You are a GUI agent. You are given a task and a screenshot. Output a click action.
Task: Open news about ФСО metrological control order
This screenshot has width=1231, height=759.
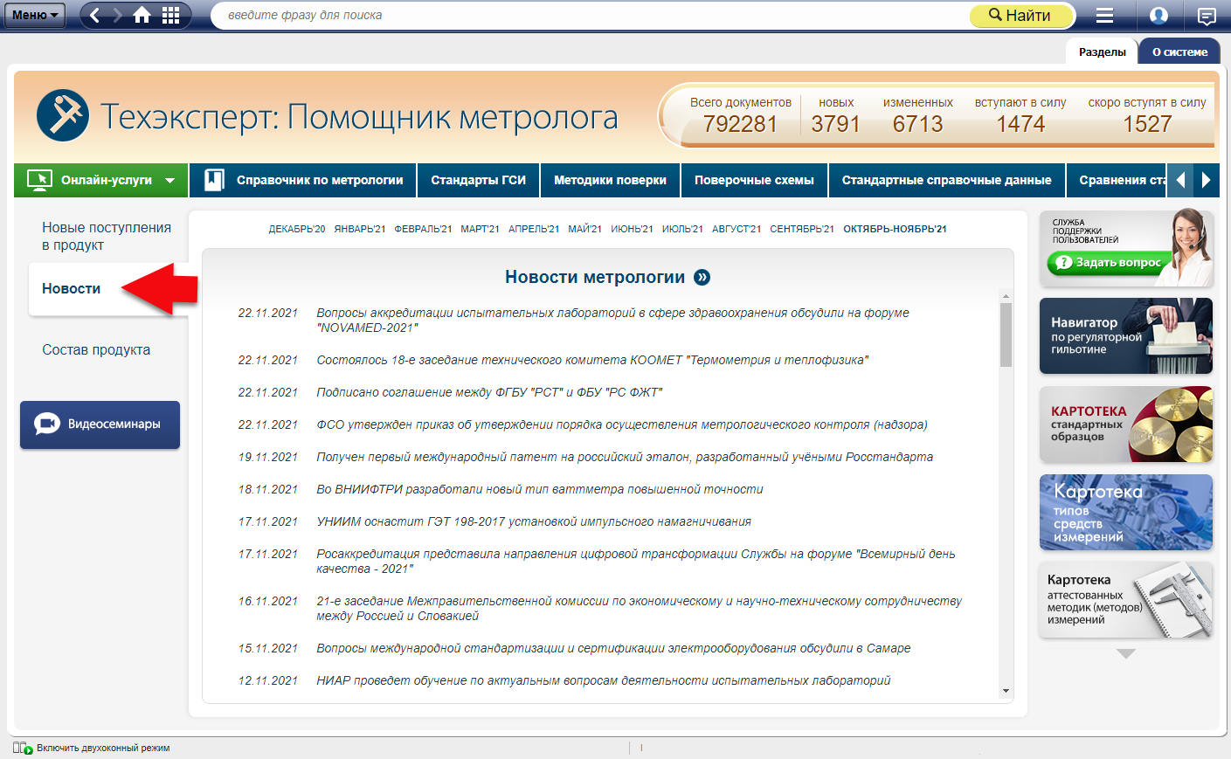click(x=622, y=424)
